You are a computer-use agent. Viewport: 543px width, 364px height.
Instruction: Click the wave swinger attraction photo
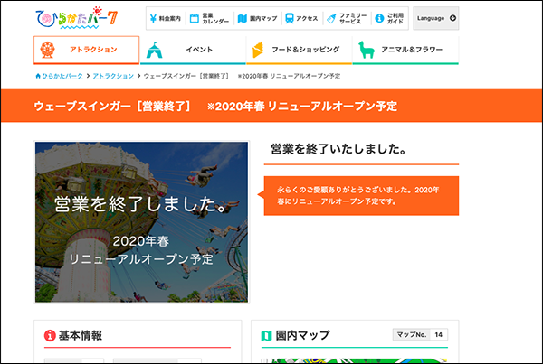click(x=140, y=221)
